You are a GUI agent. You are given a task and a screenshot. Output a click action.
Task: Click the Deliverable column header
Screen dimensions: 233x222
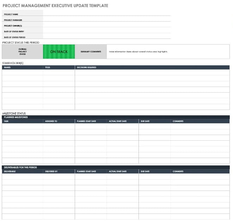[x=23, y=171]
